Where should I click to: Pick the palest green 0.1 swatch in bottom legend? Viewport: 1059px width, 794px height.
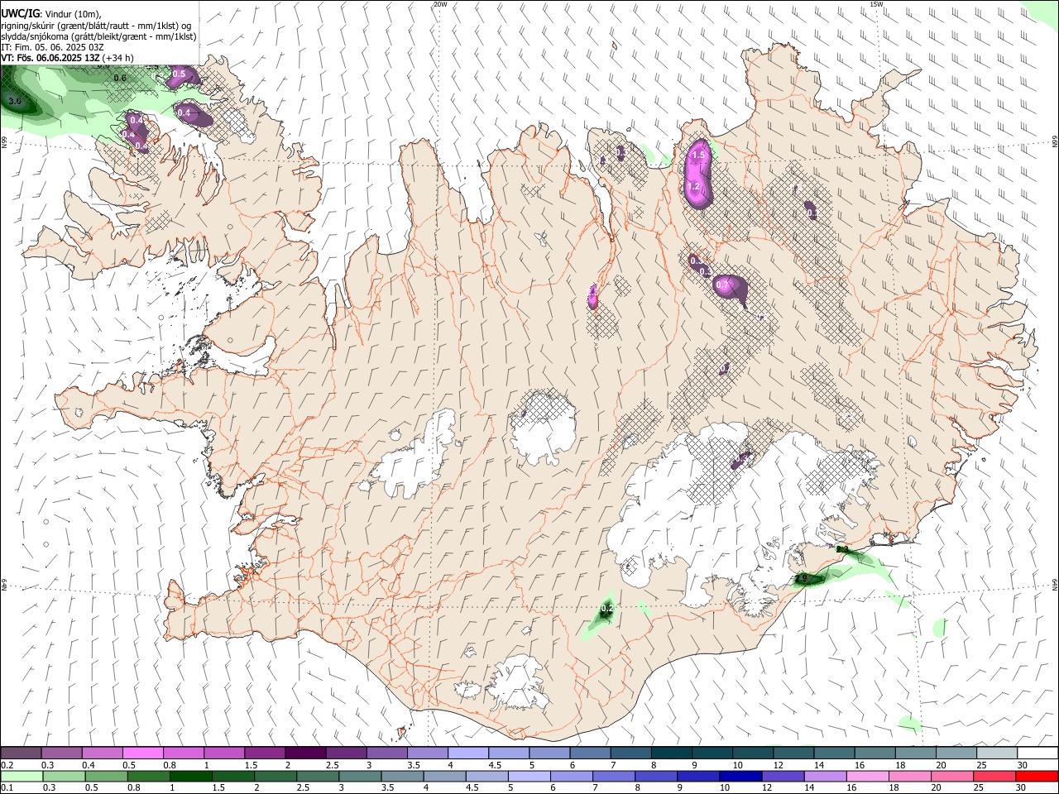pyautogui.click(x=22, y=777)
